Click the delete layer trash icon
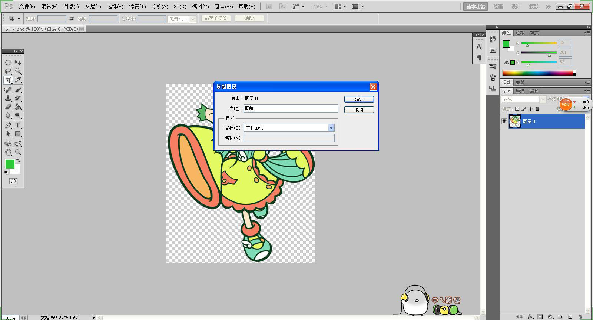 (x=580, y=317)
